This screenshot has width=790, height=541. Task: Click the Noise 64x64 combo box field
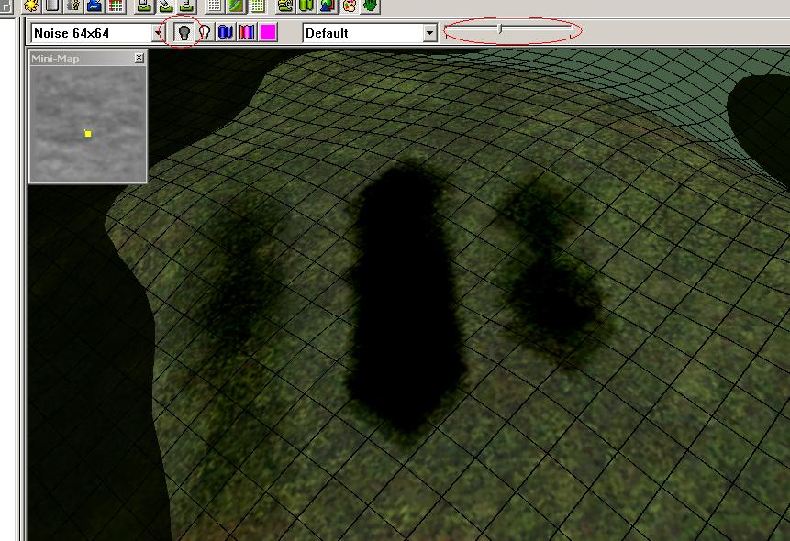point(98,33)
